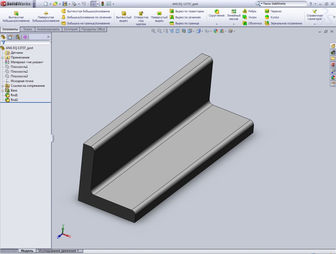
Task: Open SolidWorks Resources house icon
Action: click(x=333, y=46)
